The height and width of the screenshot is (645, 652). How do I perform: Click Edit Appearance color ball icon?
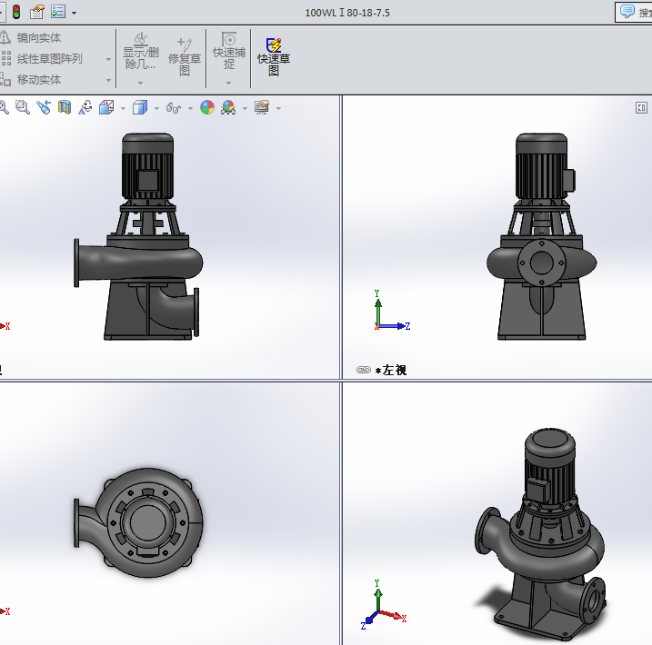(207, 107)
